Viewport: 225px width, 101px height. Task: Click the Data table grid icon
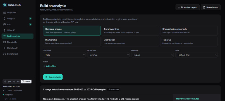(4, 42)
